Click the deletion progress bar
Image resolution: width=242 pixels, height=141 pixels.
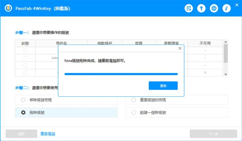point(121,74)
